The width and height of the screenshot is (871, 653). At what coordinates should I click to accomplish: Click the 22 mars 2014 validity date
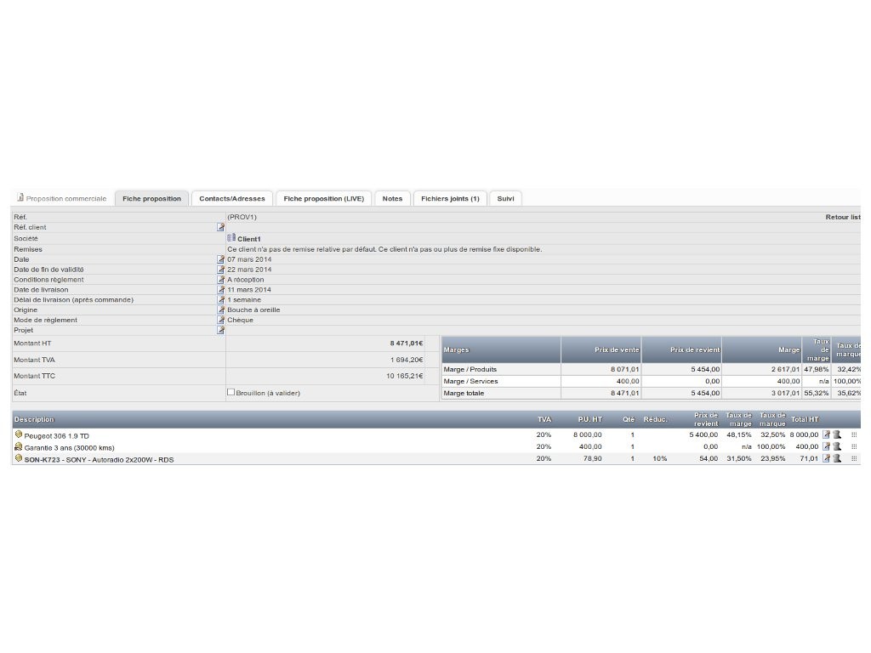tap(249, 270)
